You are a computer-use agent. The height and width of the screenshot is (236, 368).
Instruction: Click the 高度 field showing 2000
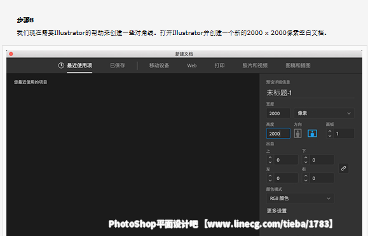pos(278,134)
